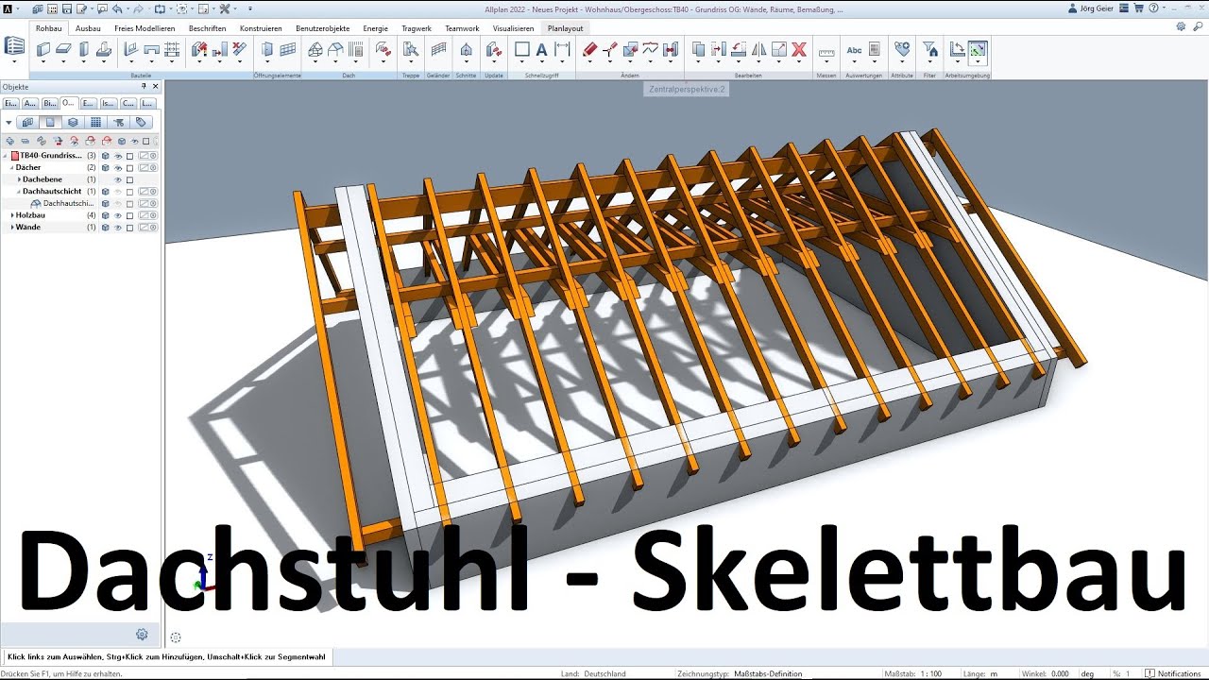The height and width of the screenshot is (680, 1209).
Task: Open the Filter funnel tool
Action: tap(929, 48)
